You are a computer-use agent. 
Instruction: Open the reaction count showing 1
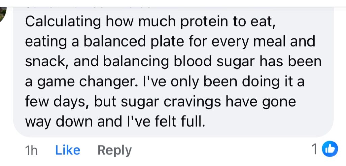coord(314,150)
